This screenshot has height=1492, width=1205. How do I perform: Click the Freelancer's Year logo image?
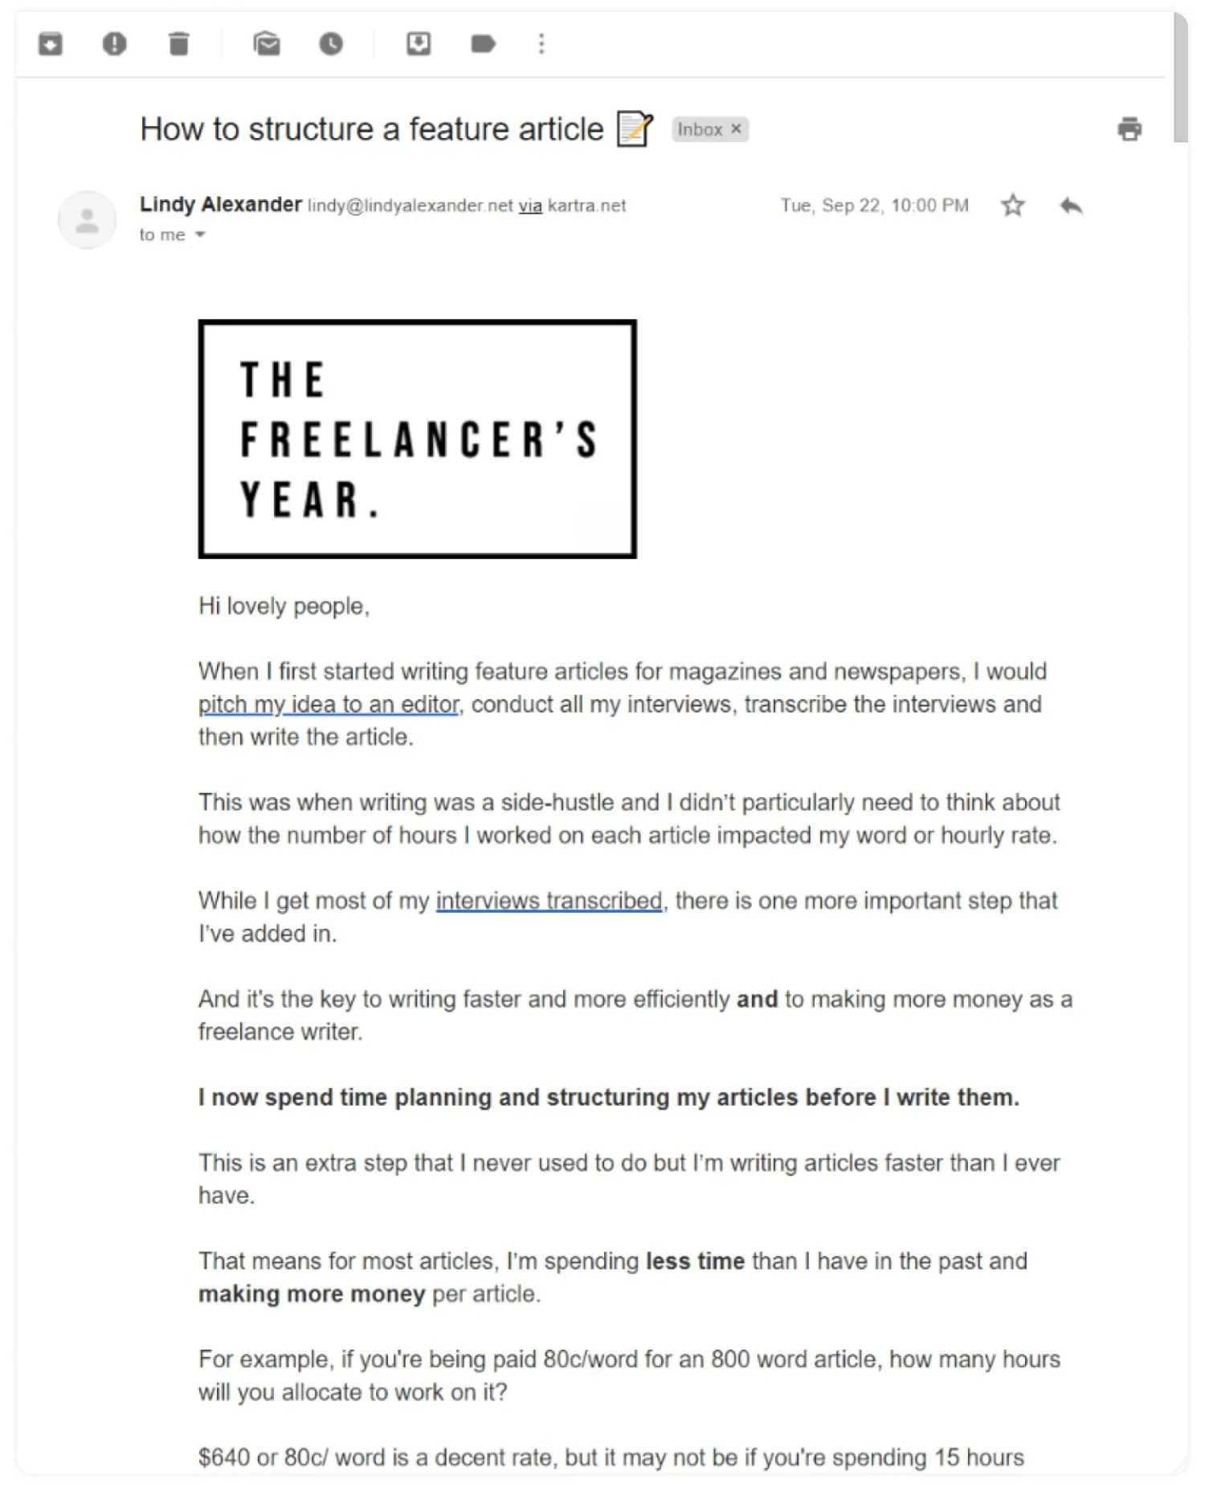point(417,439)
